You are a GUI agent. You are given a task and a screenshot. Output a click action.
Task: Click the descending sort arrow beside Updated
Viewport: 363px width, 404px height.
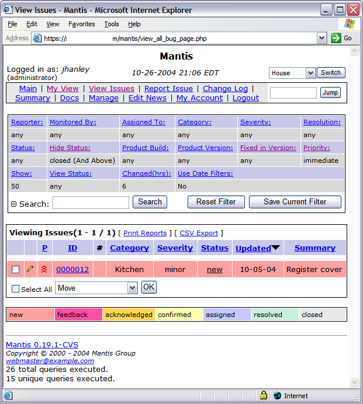coord(275,248)
